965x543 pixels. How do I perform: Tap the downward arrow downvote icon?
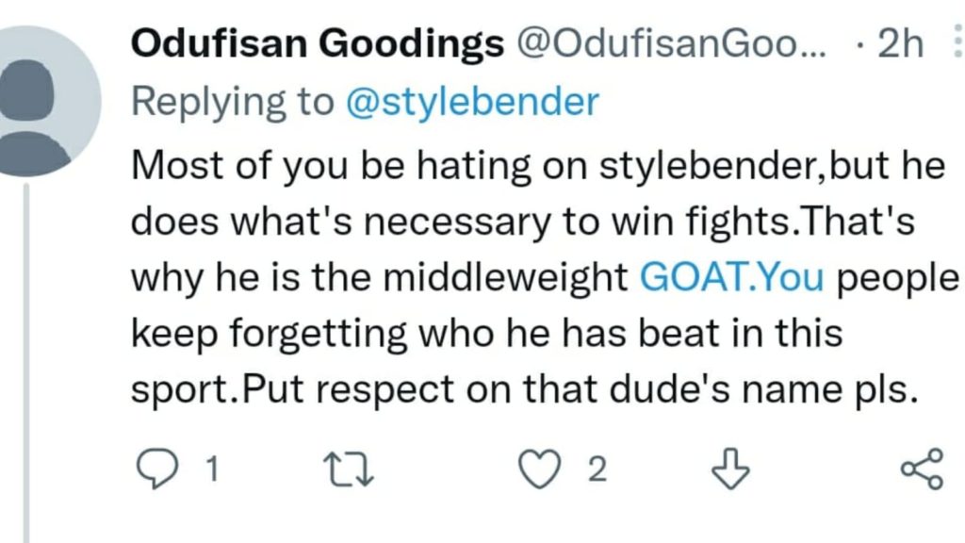[730, 469]
